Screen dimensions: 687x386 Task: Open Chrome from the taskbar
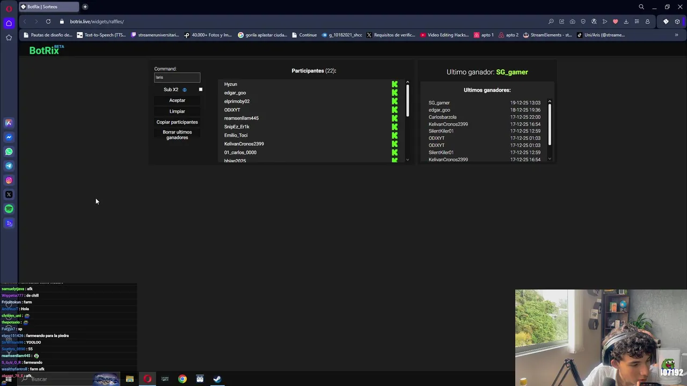coord(182,379)
